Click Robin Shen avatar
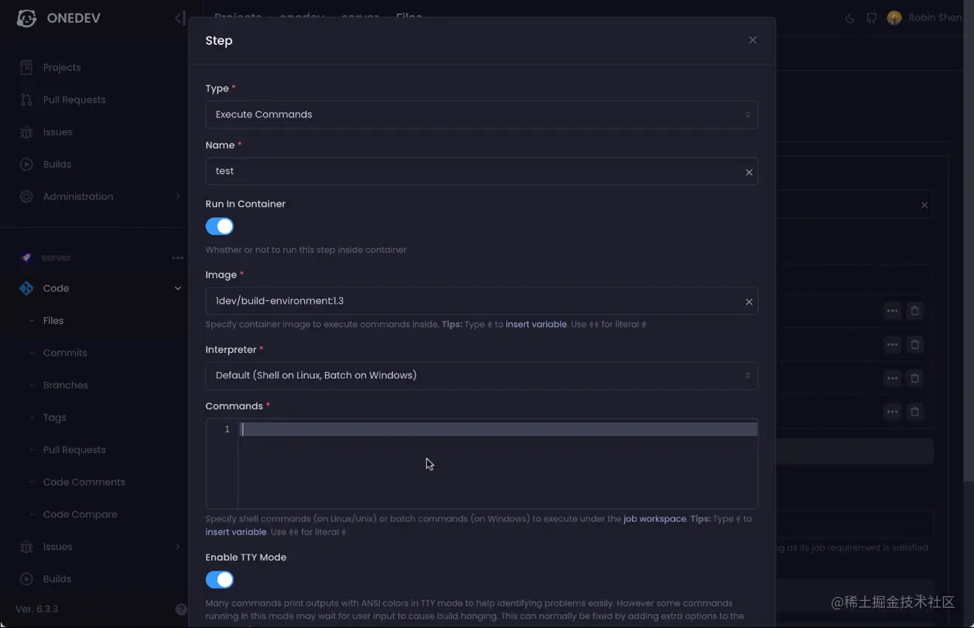 point(894,18)
